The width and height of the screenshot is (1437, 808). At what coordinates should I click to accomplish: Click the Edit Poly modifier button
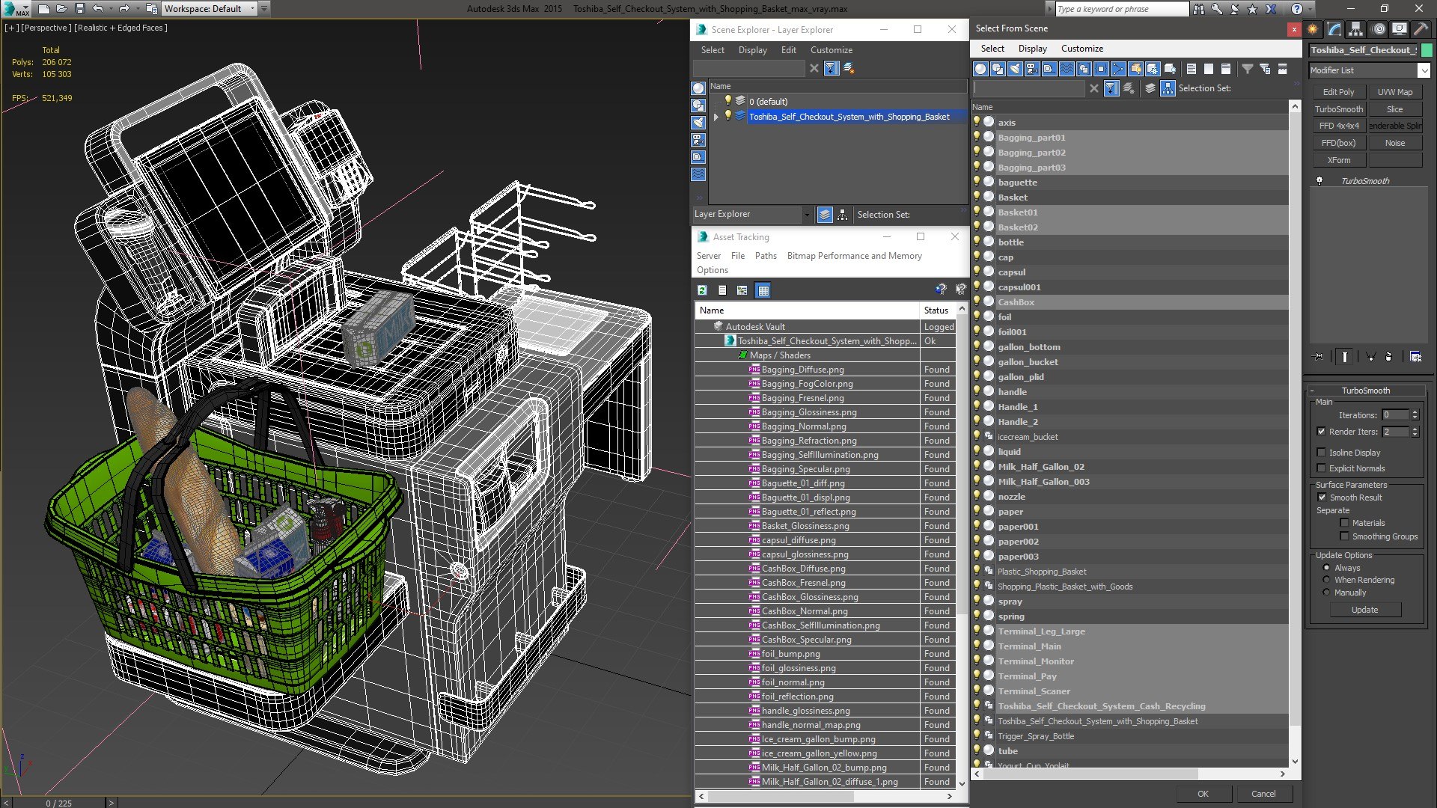coord(1338,92)
